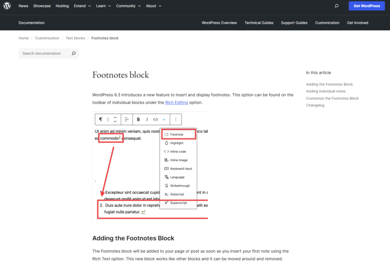Viewport: 390px width, 261px height.
Task: Click the paragraph block icon in toolbar image
Action: [101, 119]
